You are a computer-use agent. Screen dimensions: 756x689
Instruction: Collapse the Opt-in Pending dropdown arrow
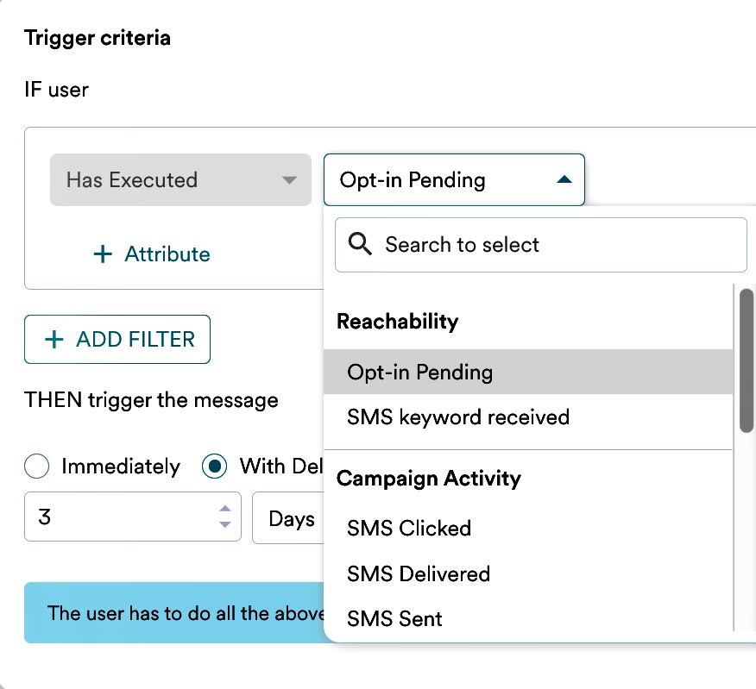(x=564, y=180)
